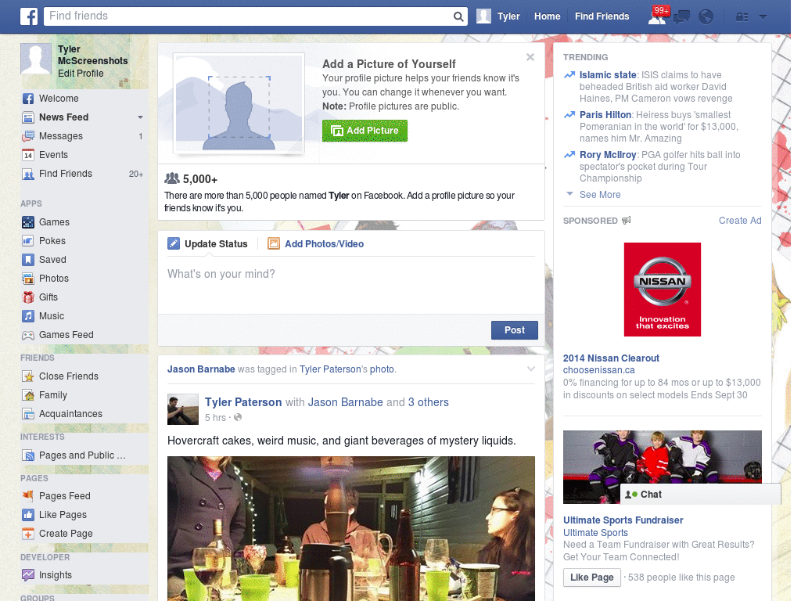
Task: Open Pages and Public sidebar item
Action: 82,455
